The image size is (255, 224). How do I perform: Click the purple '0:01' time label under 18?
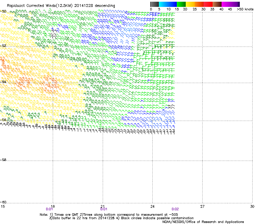click(x=49, y=209)
